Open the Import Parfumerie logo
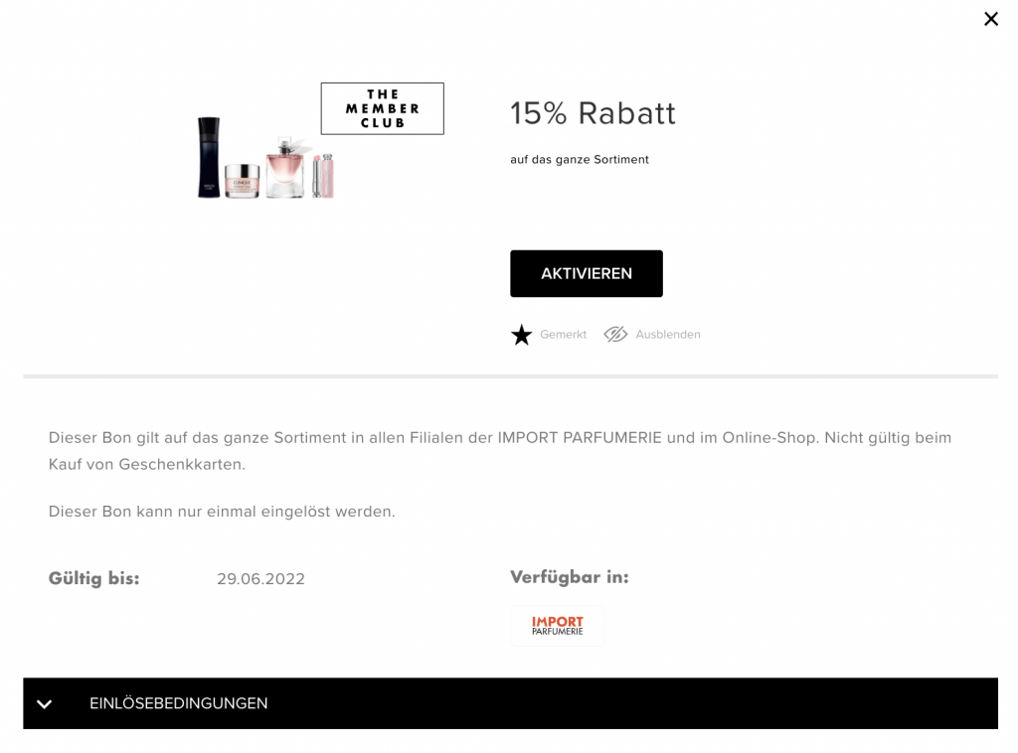The height and width of the screenshot is (753, 1018). (x=557, y=626)
